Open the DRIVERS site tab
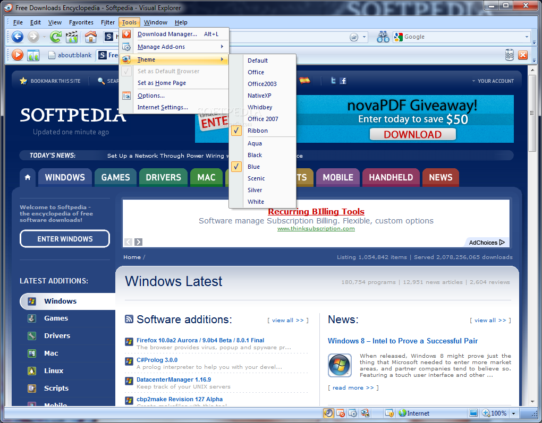Screen dimensions: 542x423 [163, 177]
